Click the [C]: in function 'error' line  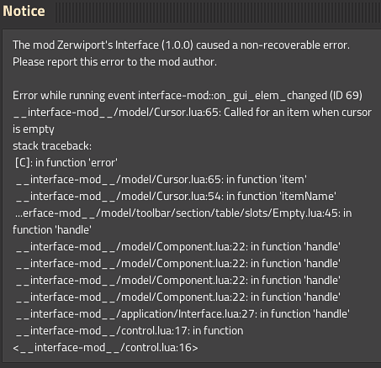pyautogui.click(x=66, y=163)
